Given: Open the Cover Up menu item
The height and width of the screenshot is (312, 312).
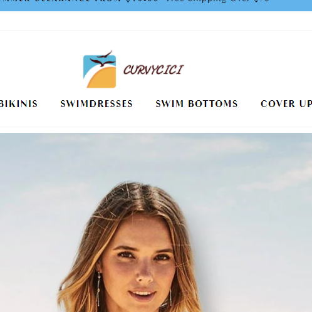Looking at the screenshot, I should click(286, 104).
